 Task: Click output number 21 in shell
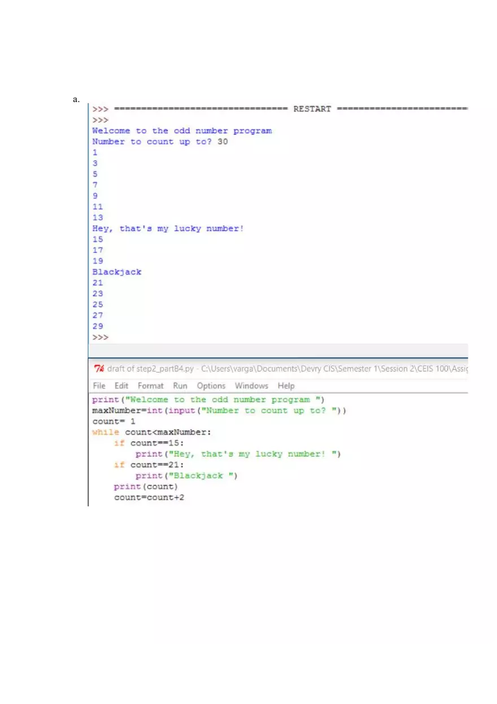(98, 283)
